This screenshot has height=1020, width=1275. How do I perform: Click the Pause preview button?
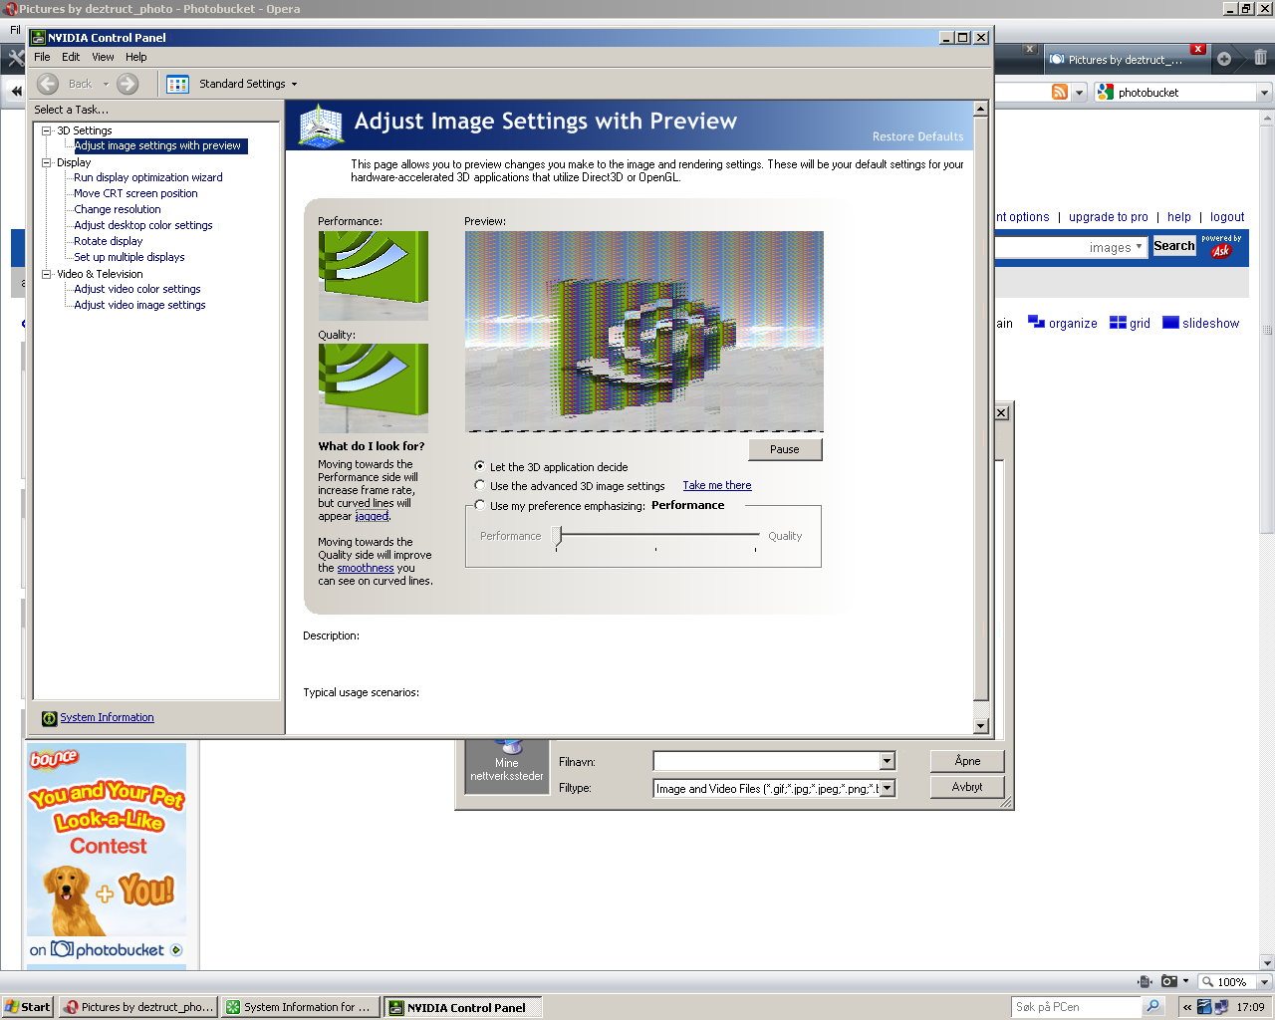[x=785, y=449]
